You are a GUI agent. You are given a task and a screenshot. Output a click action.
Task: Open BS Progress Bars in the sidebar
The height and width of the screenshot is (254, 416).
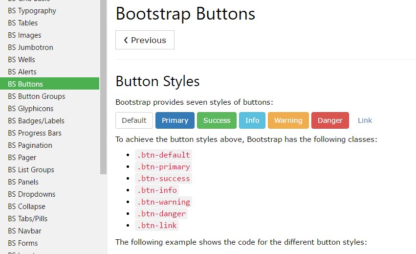tap(49, 133)
